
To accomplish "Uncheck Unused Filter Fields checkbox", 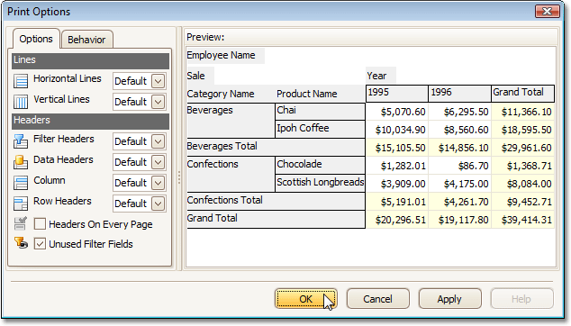I will pyautogui.click(x=40, y=244).
